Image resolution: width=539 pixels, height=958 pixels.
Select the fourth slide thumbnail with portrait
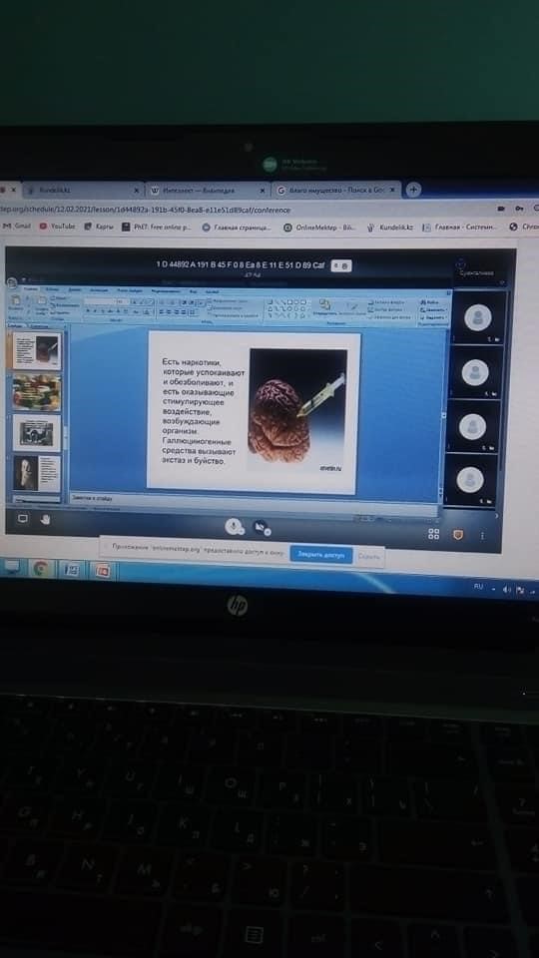pyautogui.click(x=37, y=473)
